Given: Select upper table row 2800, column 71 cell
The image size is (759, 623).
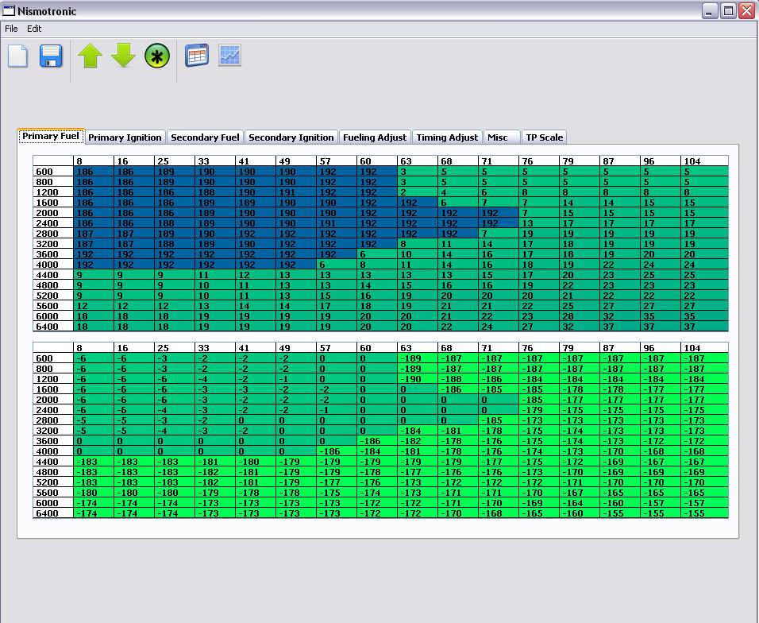Looking at the screenshot, I should [499, 234].
